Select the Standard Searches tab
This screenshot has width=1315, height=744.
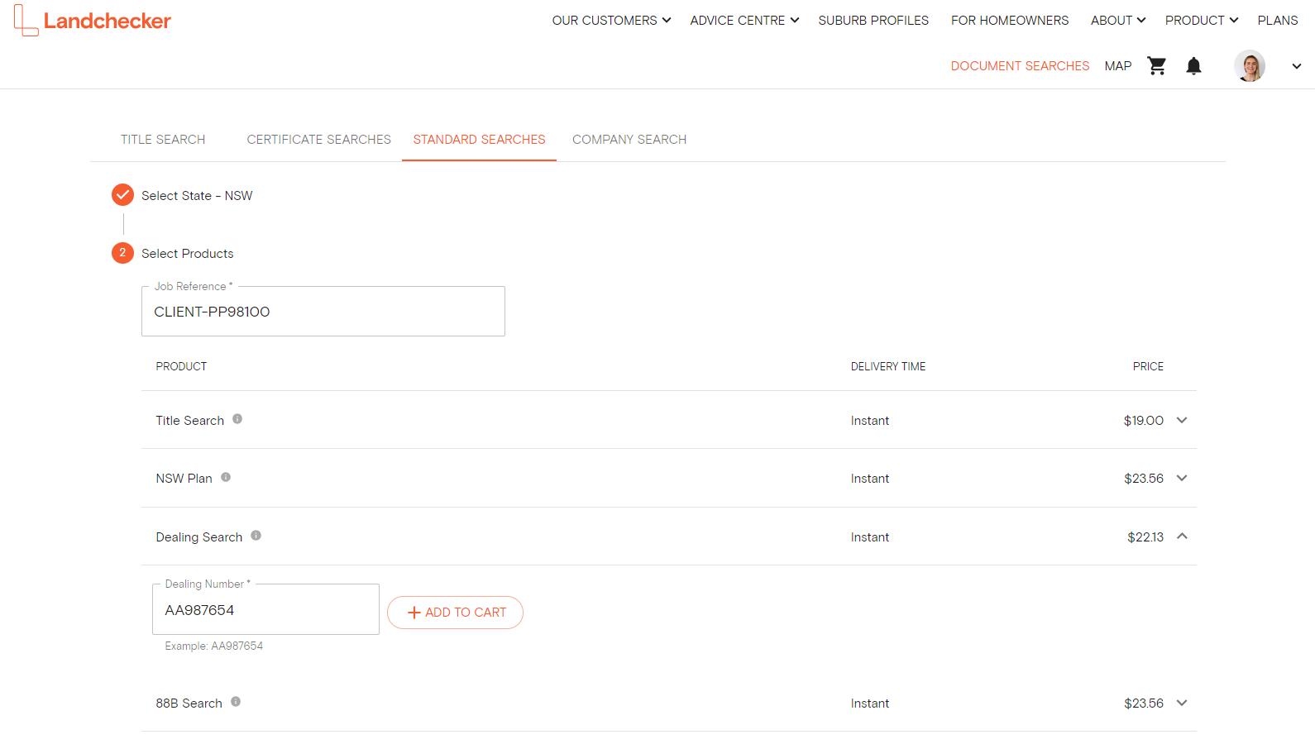479,139
